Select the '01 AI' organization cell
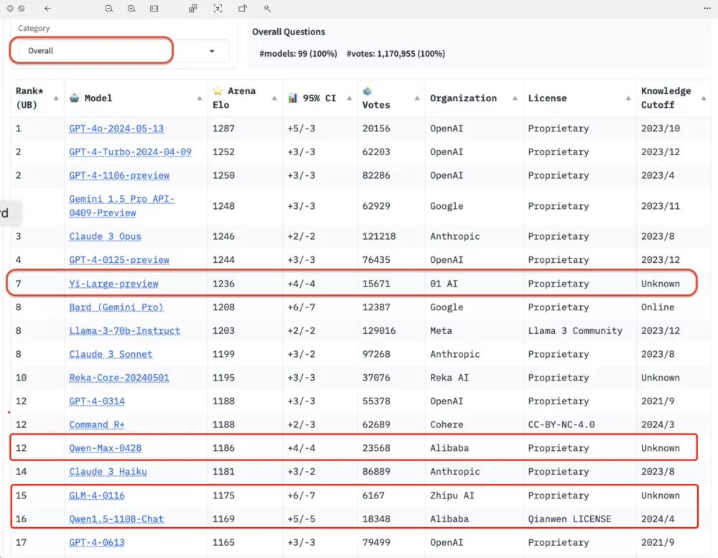Viewport: 718px width, 558px height. [444, 284]
